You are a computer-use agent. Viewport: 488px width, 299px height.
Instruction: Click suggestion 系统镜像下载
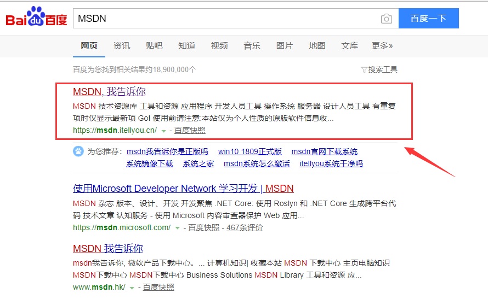(150, 163)
